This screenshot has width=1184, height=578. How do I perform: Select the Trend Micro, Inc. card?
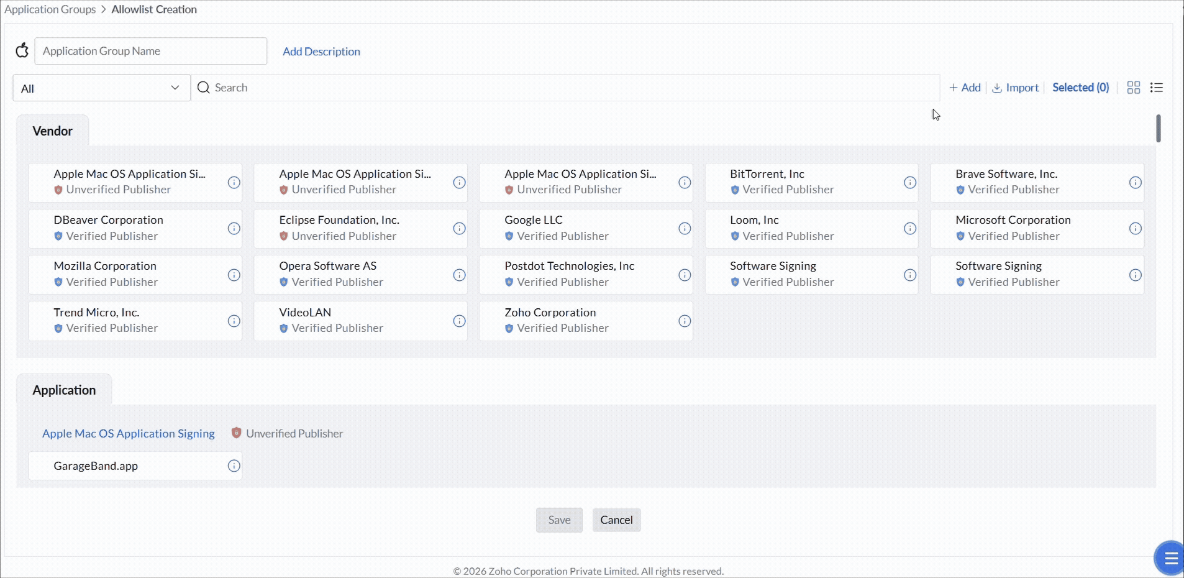click(135, 321)
